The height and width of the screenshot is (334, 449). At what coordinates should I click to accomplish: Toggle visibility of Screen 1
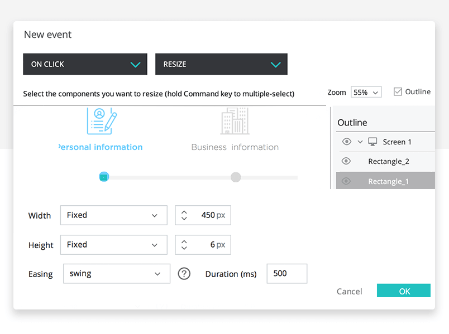click(x=346, y=142)
